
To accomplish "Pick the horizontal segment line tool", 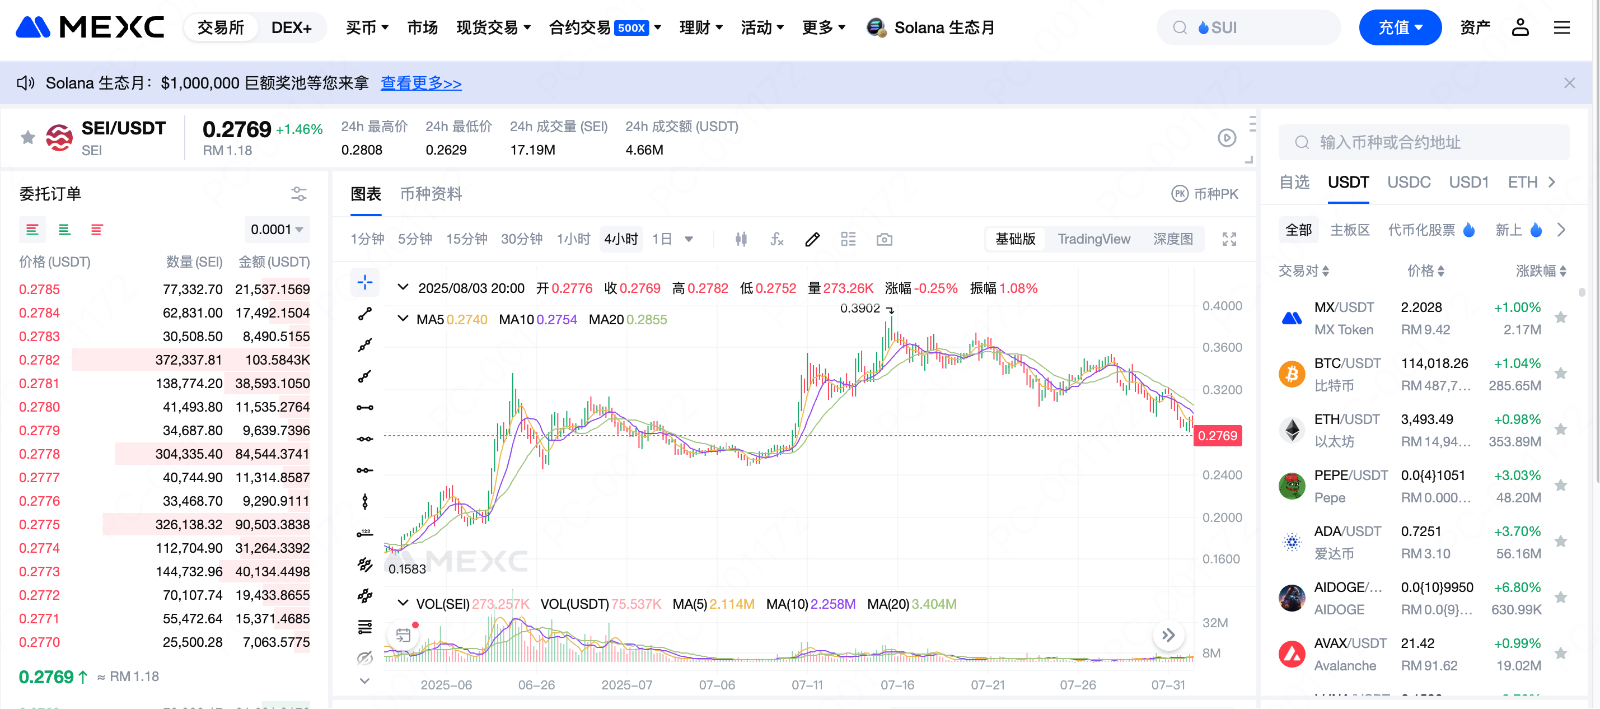I will [x=364, y=408].
